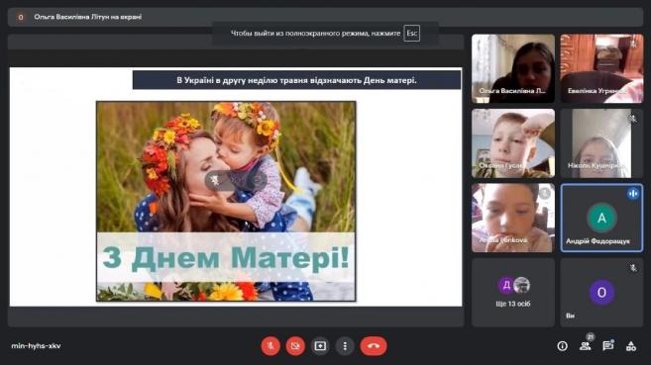Screen dimensions: 651x365
Task: Select Андрій Федоращук participant tile
Action: (x=601, y=218)
